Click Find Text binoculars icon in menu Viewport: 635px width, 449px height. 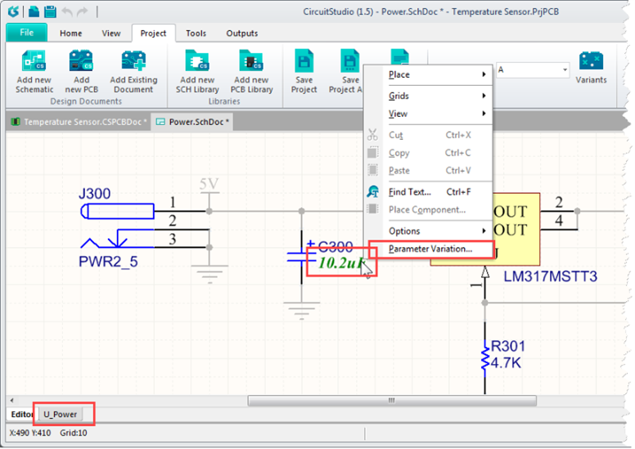tap(373, 192)
